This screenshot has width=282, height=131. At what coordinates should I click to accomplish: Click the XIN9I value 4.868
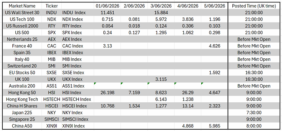[188, 126]
